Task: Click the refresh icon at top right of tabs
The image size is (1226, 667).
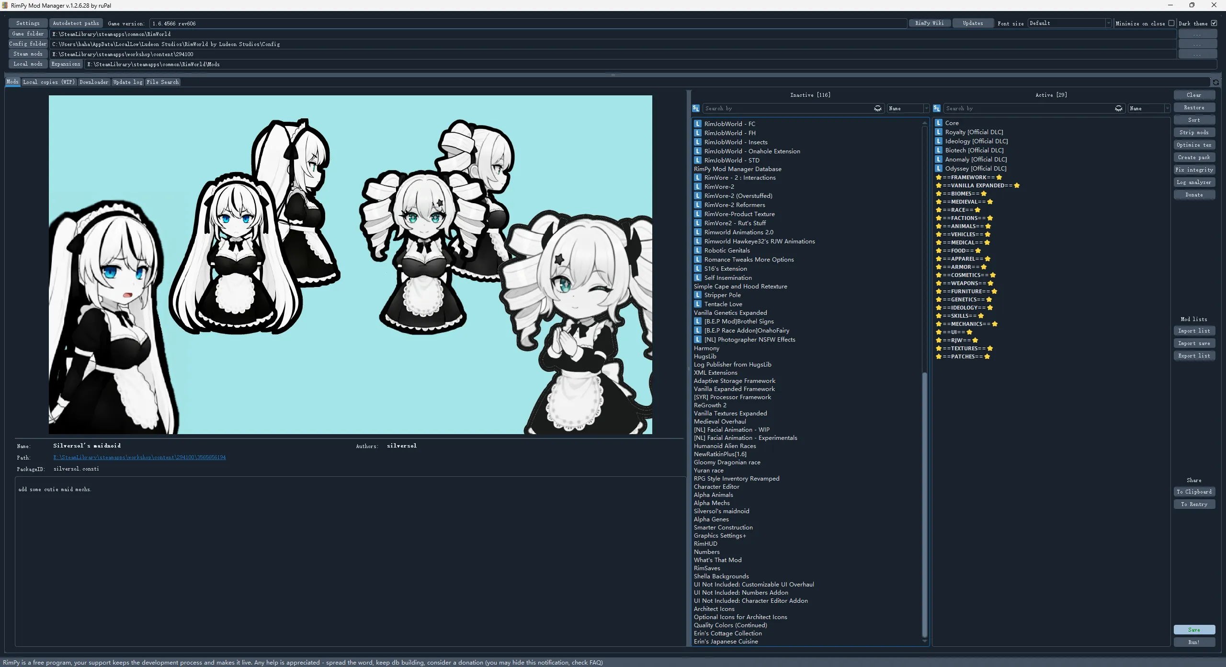Action: 1215,82
